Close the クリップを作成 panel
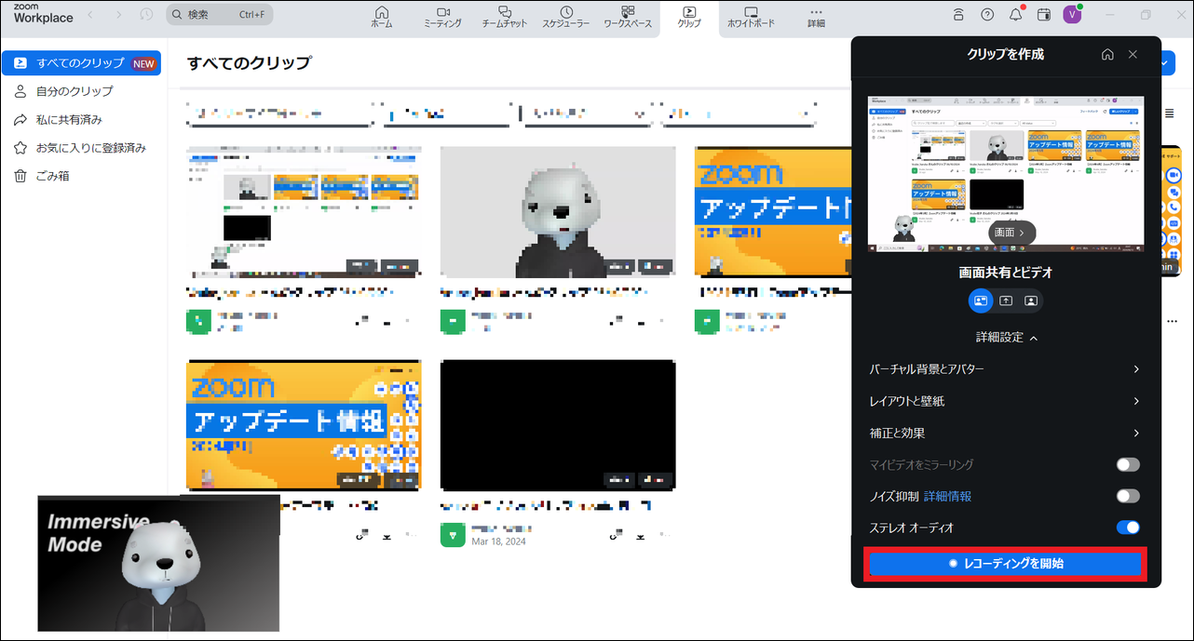1194x641 pixels. coord(1133,55)
